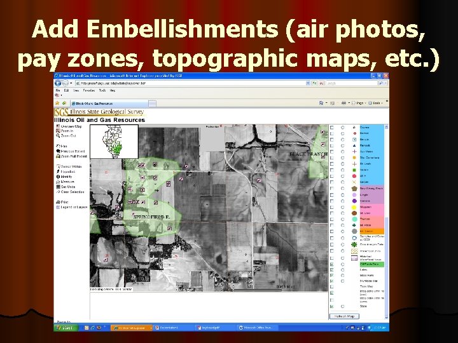
Task: Switch to Legend or Layers view
Action: pyautogui.click(x=71, y=207)
